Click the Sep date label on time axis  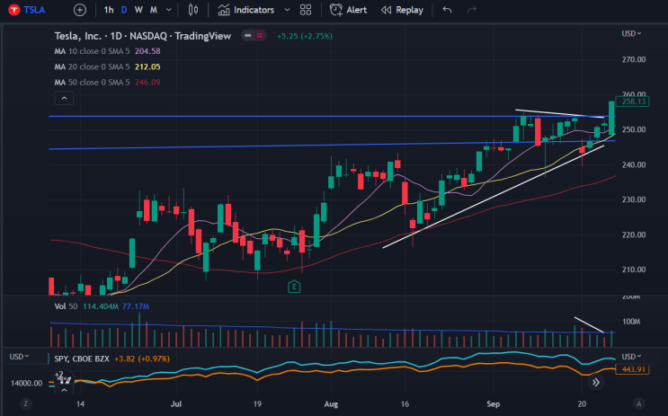pyautogui.click(x=494, y=403)
